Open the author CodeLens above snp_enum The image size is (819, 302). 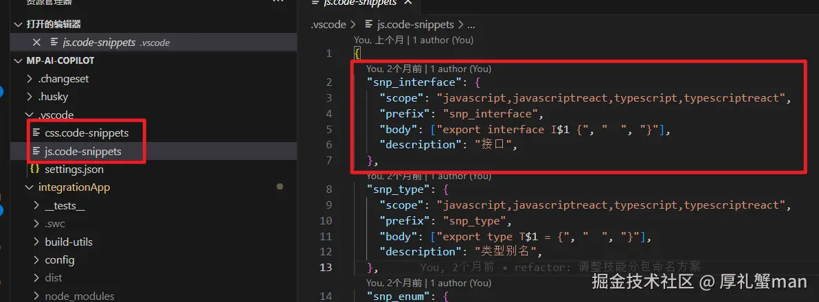429,283
